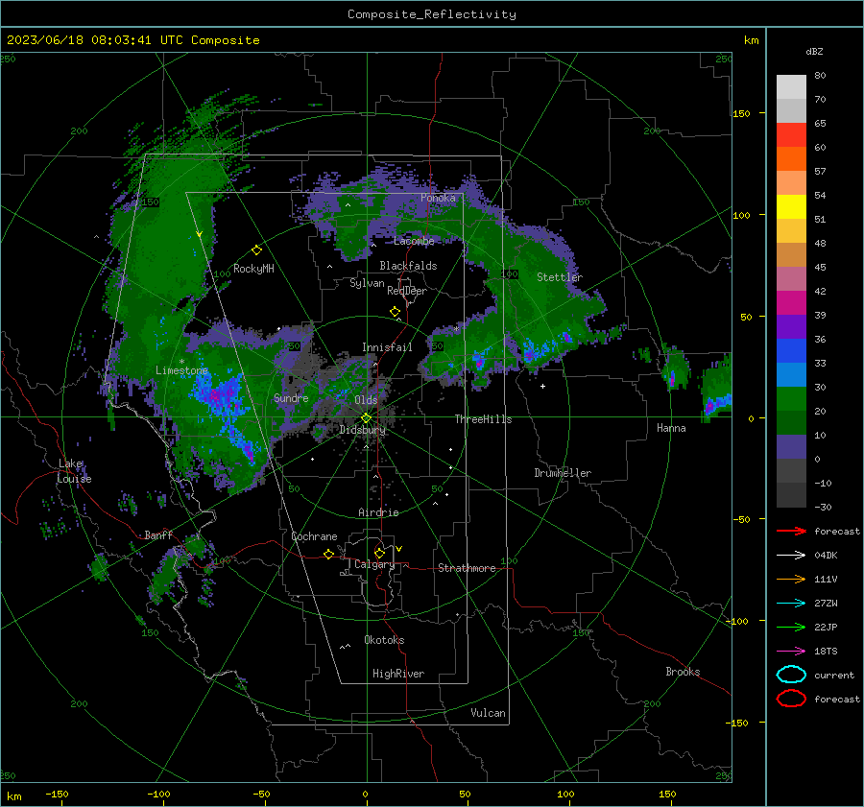The image size is (864, 807).
Task: Select the Stettler town label
Action: (560, 277)
